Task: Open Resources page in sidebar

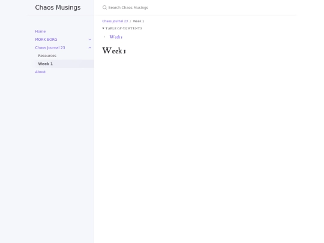Action: coord(47,56)
